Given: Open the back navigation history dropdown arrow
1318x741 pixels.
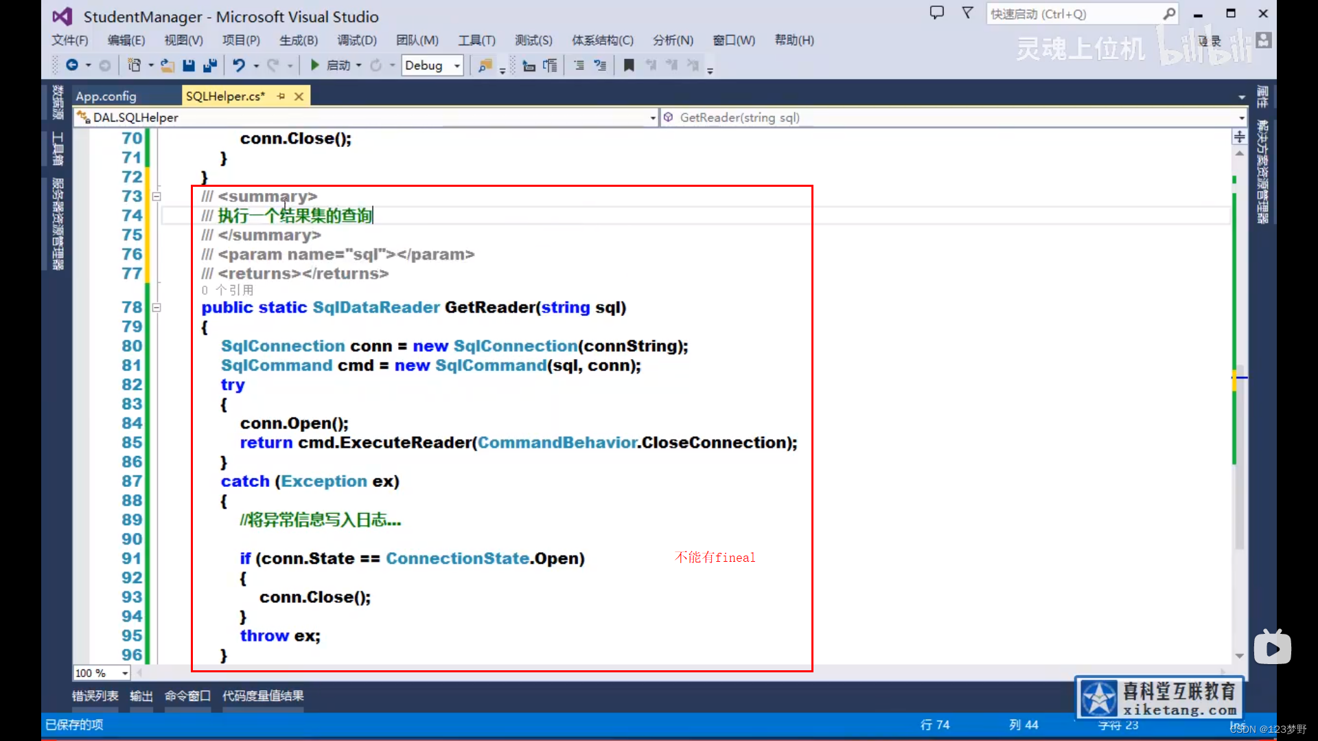Looking at the screenshot, I should pyautogui.click(x=88, y=65).
